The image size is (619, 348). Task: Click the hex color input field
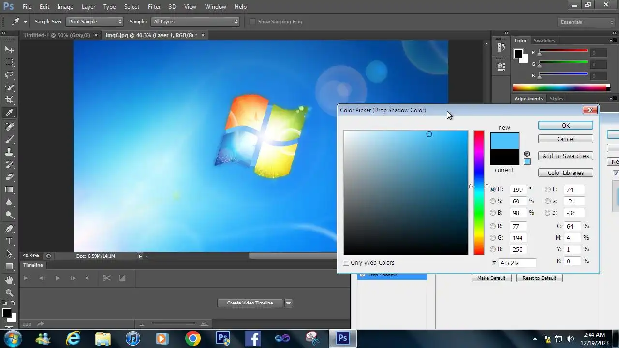coord(518,263)
